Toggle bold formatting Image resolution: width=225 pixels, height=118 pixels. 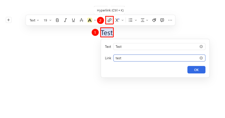(57, 20)
